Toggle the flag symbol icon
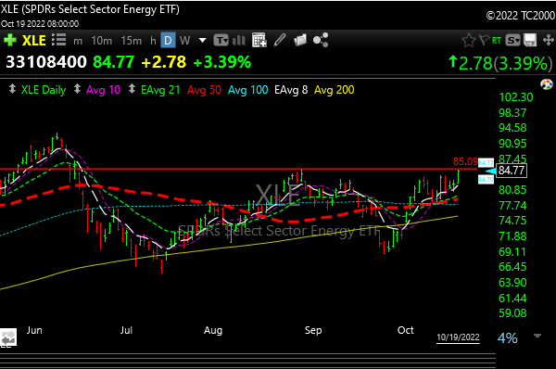The image size is (556, 369). 484,40
